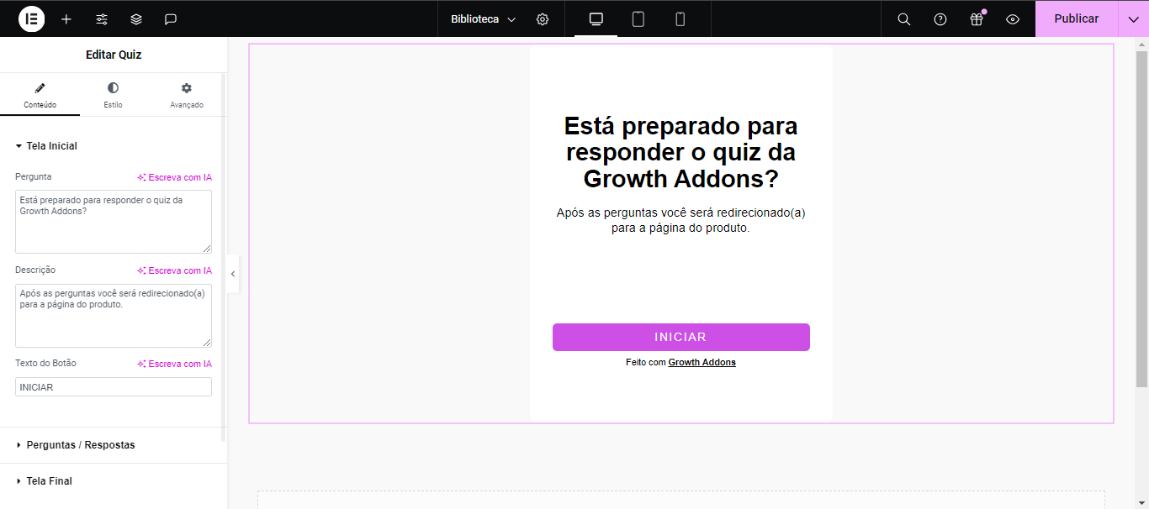Click the Editar Quiz panel title
Screen dimensions: 1149x509
click(x=114, y=55)
